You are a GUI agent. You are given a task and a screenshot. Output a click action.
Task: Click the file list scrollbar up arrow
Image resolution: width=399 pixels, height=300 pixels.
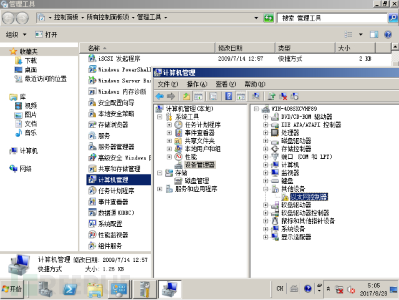click(395, 47)
